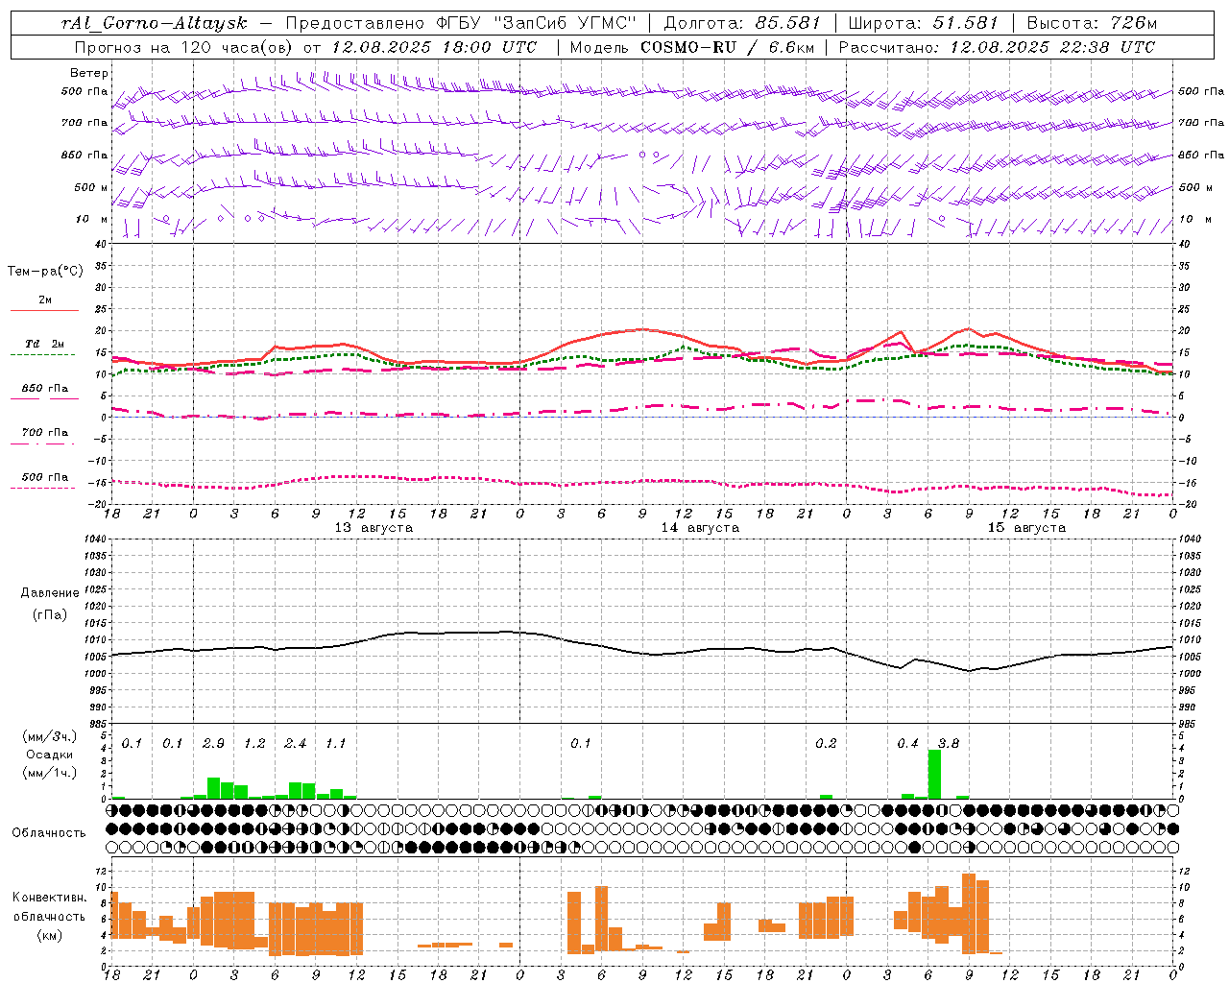Click the Прогноз на 120 часа(ов) text
This screenshot has height=983, width=1229.
tap(185, 47)
